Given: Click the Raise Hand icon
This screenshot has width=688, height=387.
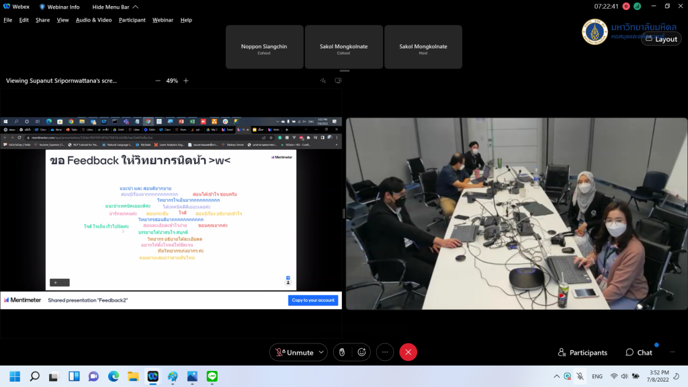Looking at the screenshot, I should click(x=341, y=352).
